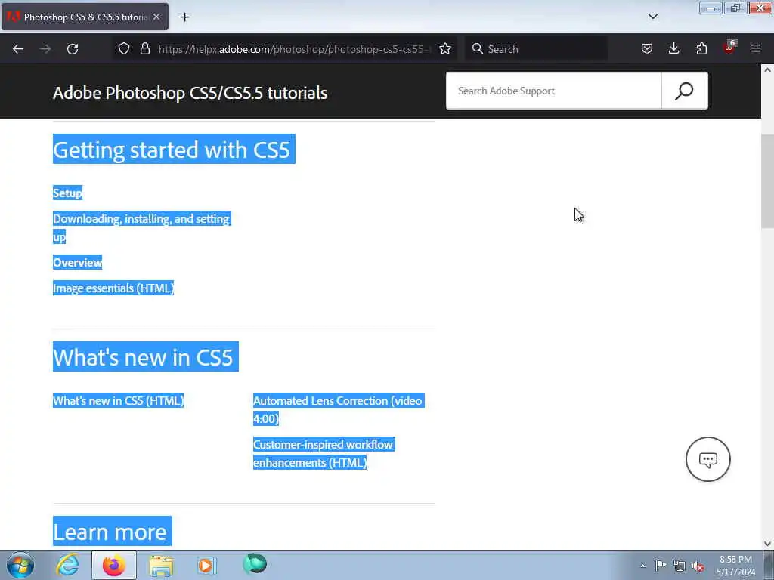Click the What's new in CS5 heading
Viewport: 774px width, 580px height.
click(x=143, y=356)
